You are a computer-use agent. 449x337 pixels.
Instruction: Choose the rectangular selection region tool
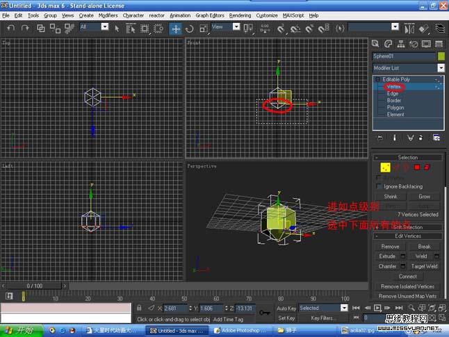(x=145, y=28)
